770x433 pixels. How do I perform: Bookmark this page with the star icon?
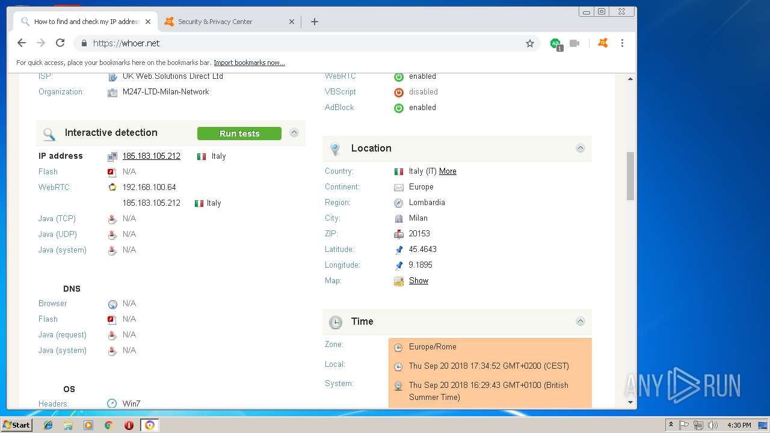tap(530, 43)
